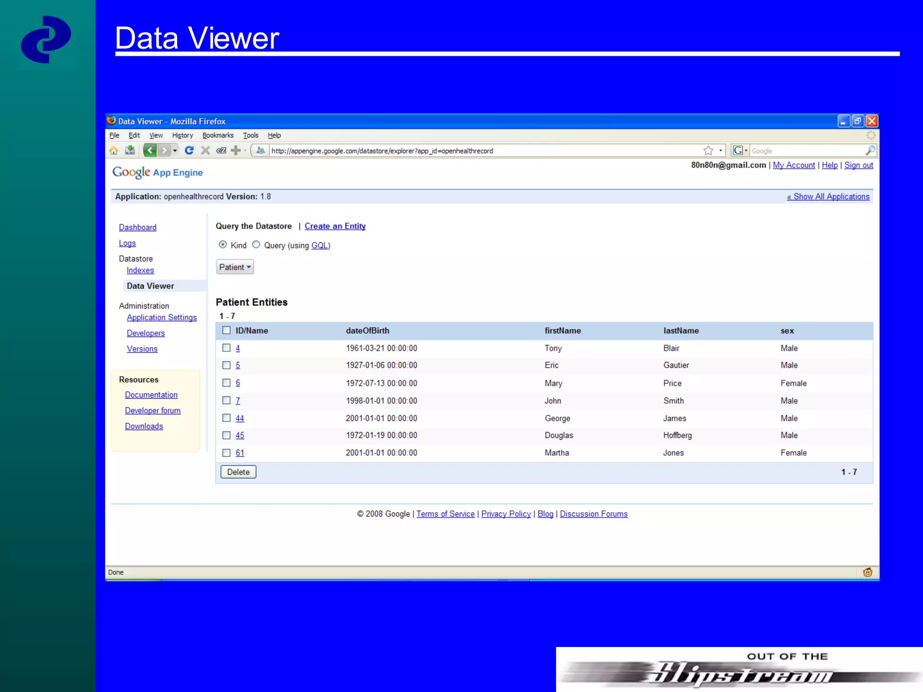Go to the Dashboard link

tap(137, 228)
